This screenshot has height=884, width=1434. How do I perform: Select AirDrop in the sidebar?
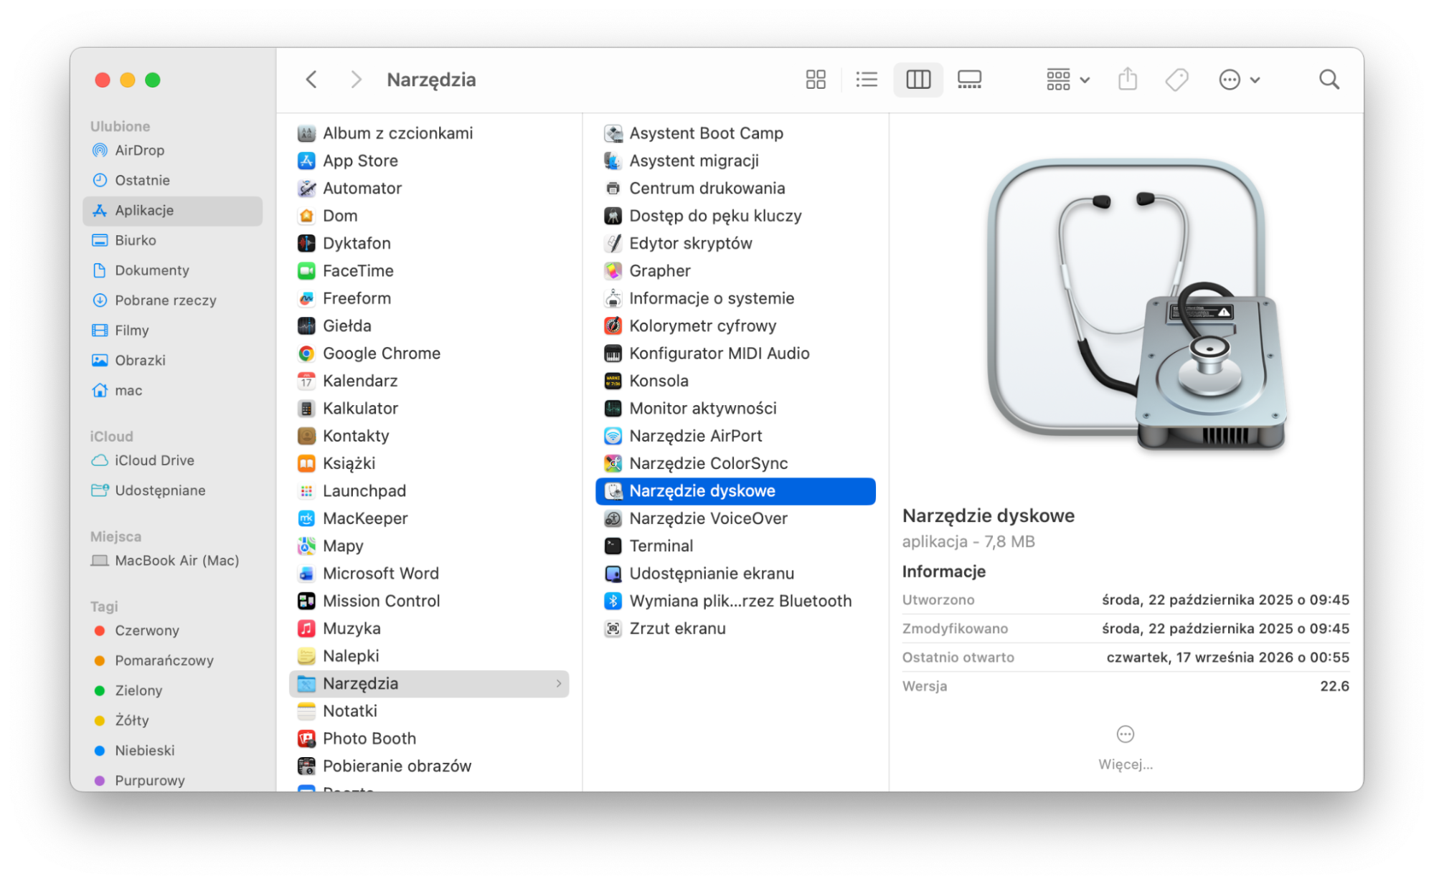(x=172, y=151)
